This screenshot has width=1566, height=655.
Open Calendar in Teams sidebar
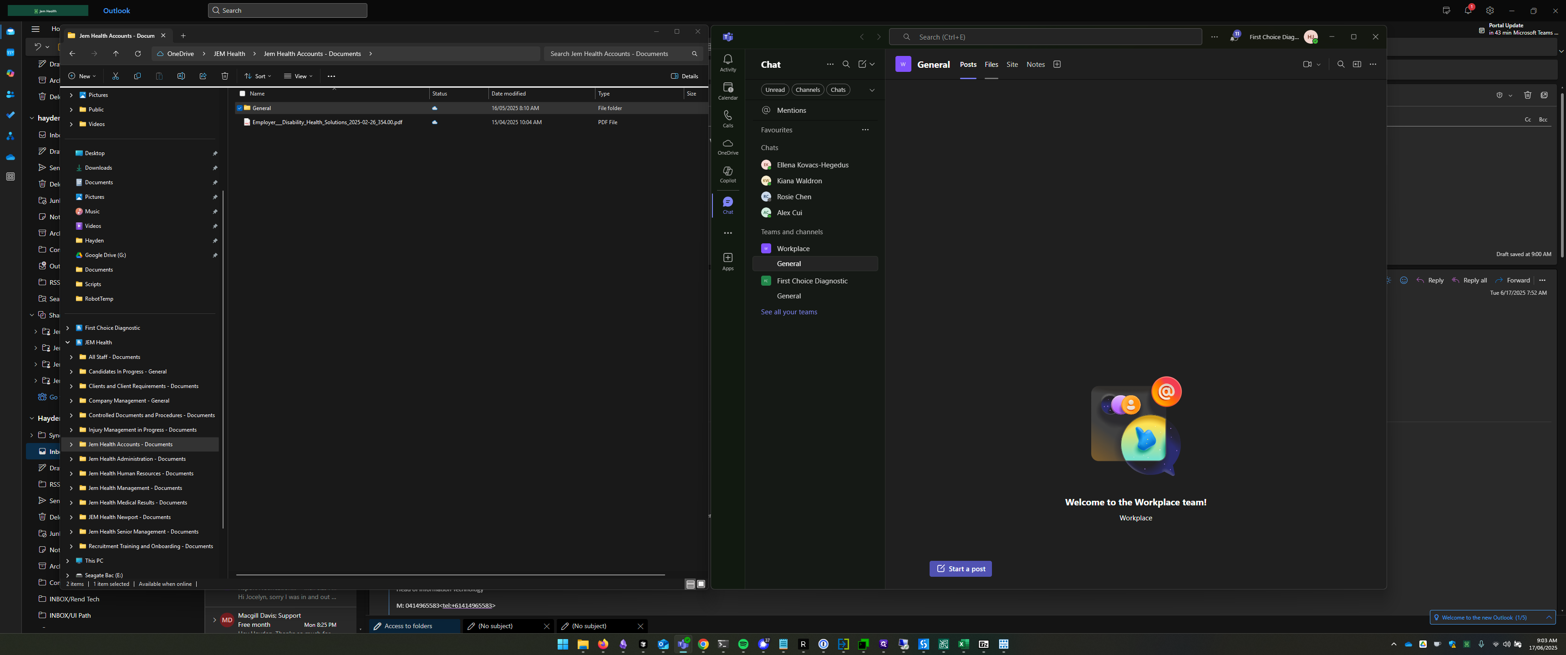[x=727, y=91]
